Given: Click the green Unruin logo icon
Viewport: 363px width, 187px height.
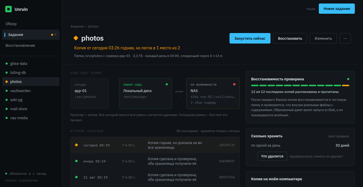Looking at the screenshot, I should (8, 9).
